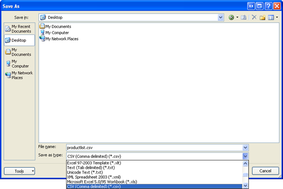The width and height of the screenshot is (283, 189).
Task: Click the type list scroll up arrow
Action: point(245,163)
